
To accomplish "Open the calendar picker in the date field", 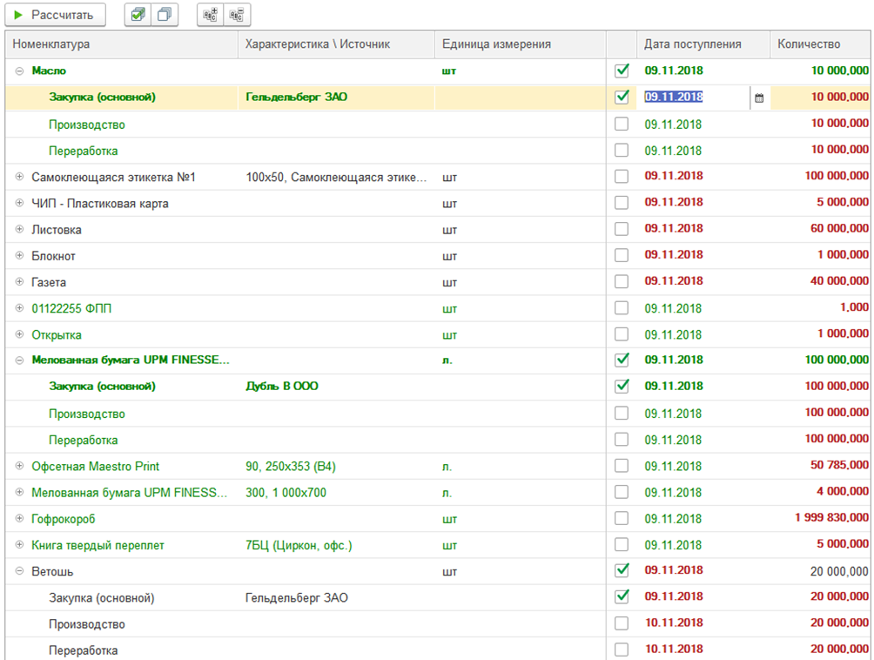I will pos(759,98).
